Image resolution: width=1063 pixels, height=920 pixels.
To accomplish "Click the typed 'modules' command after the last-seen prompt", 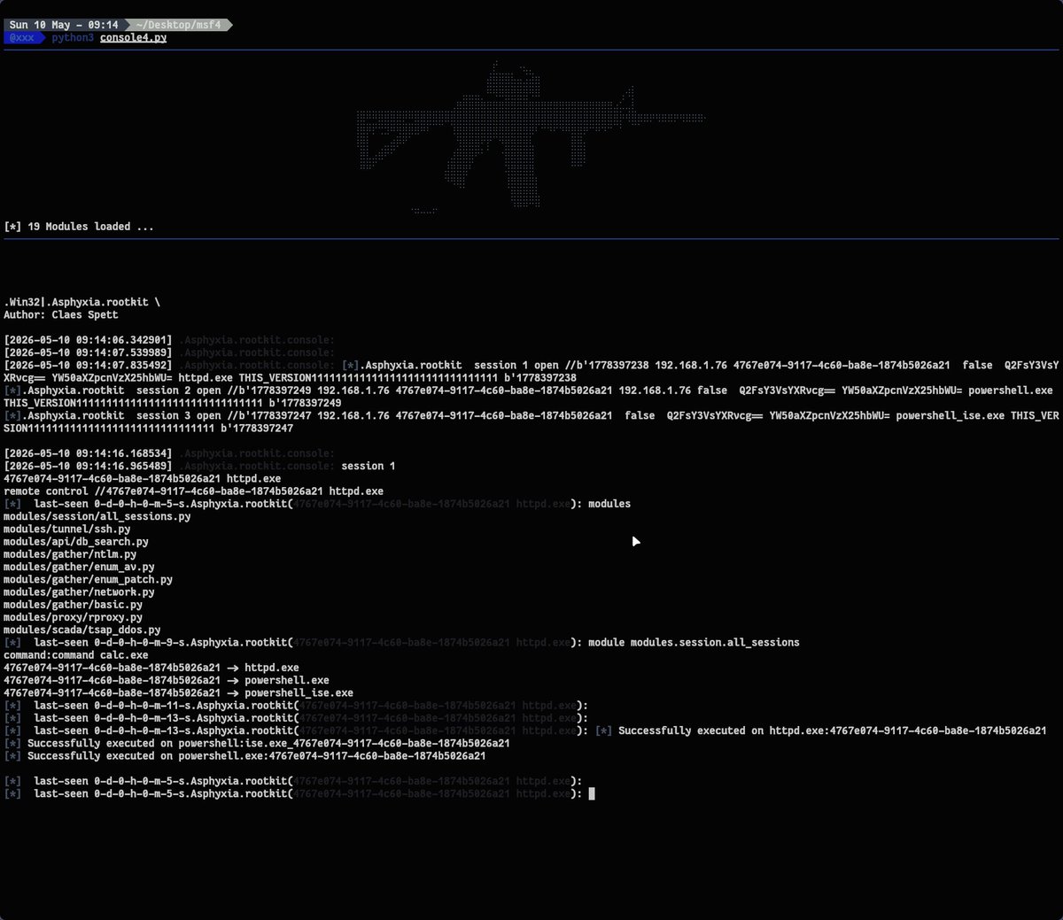I will click(609, 504).
